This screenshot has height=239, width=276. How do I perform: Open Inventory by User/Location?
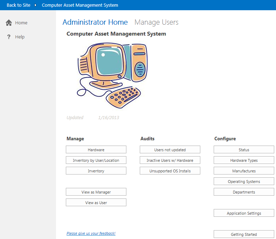96,160
